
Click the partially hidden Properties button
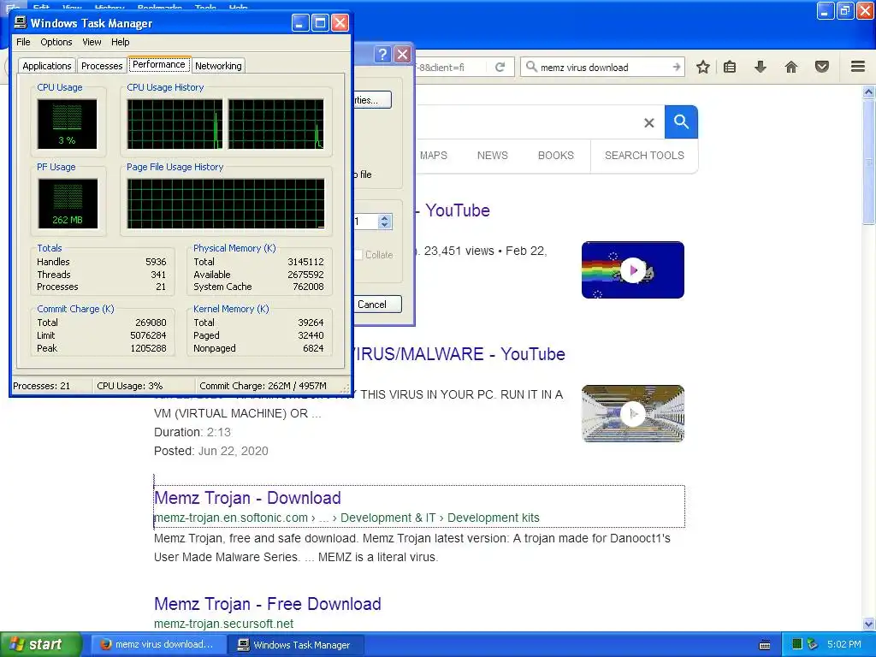tap(373, 100)
